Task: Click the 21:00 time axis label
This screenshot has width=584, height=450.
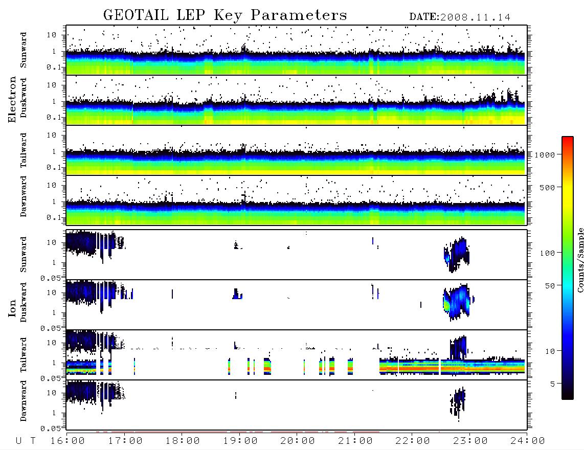Action: click(356, 441)
